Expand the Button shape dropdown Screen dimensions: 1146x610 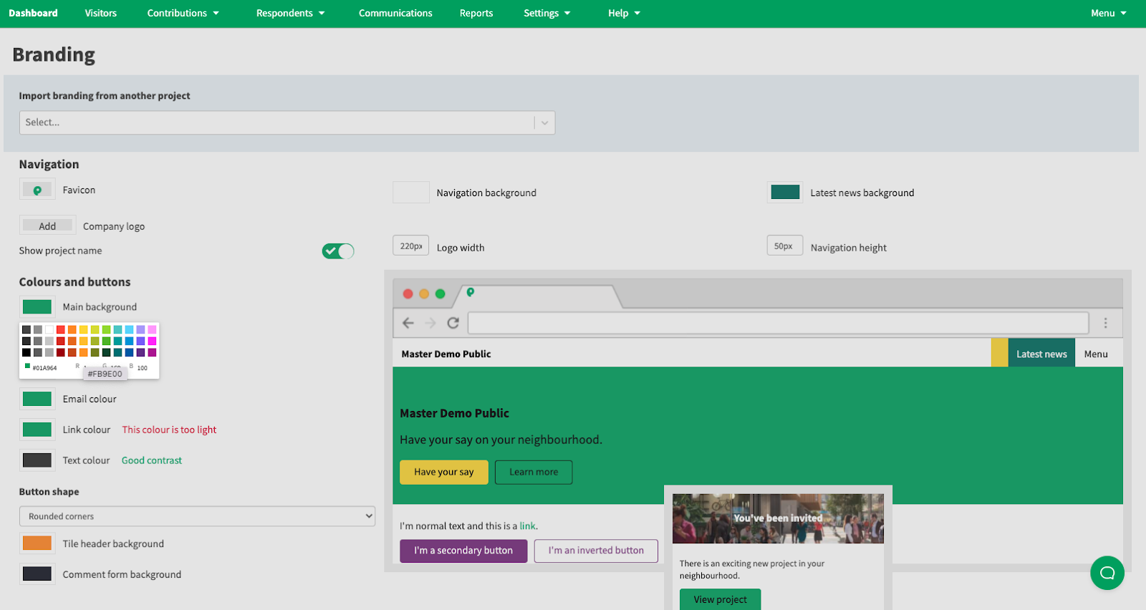pyautogui.click(x=197, y=516)
